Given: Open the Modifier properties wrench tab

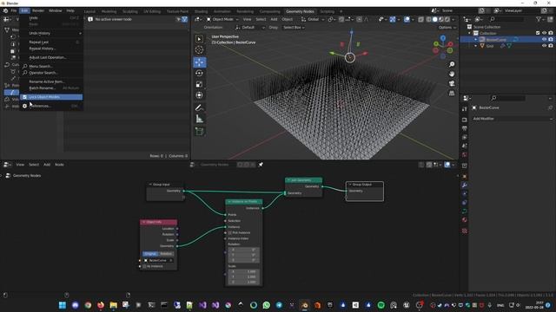Looking at the screenshot, I should (x=465, y=185).
